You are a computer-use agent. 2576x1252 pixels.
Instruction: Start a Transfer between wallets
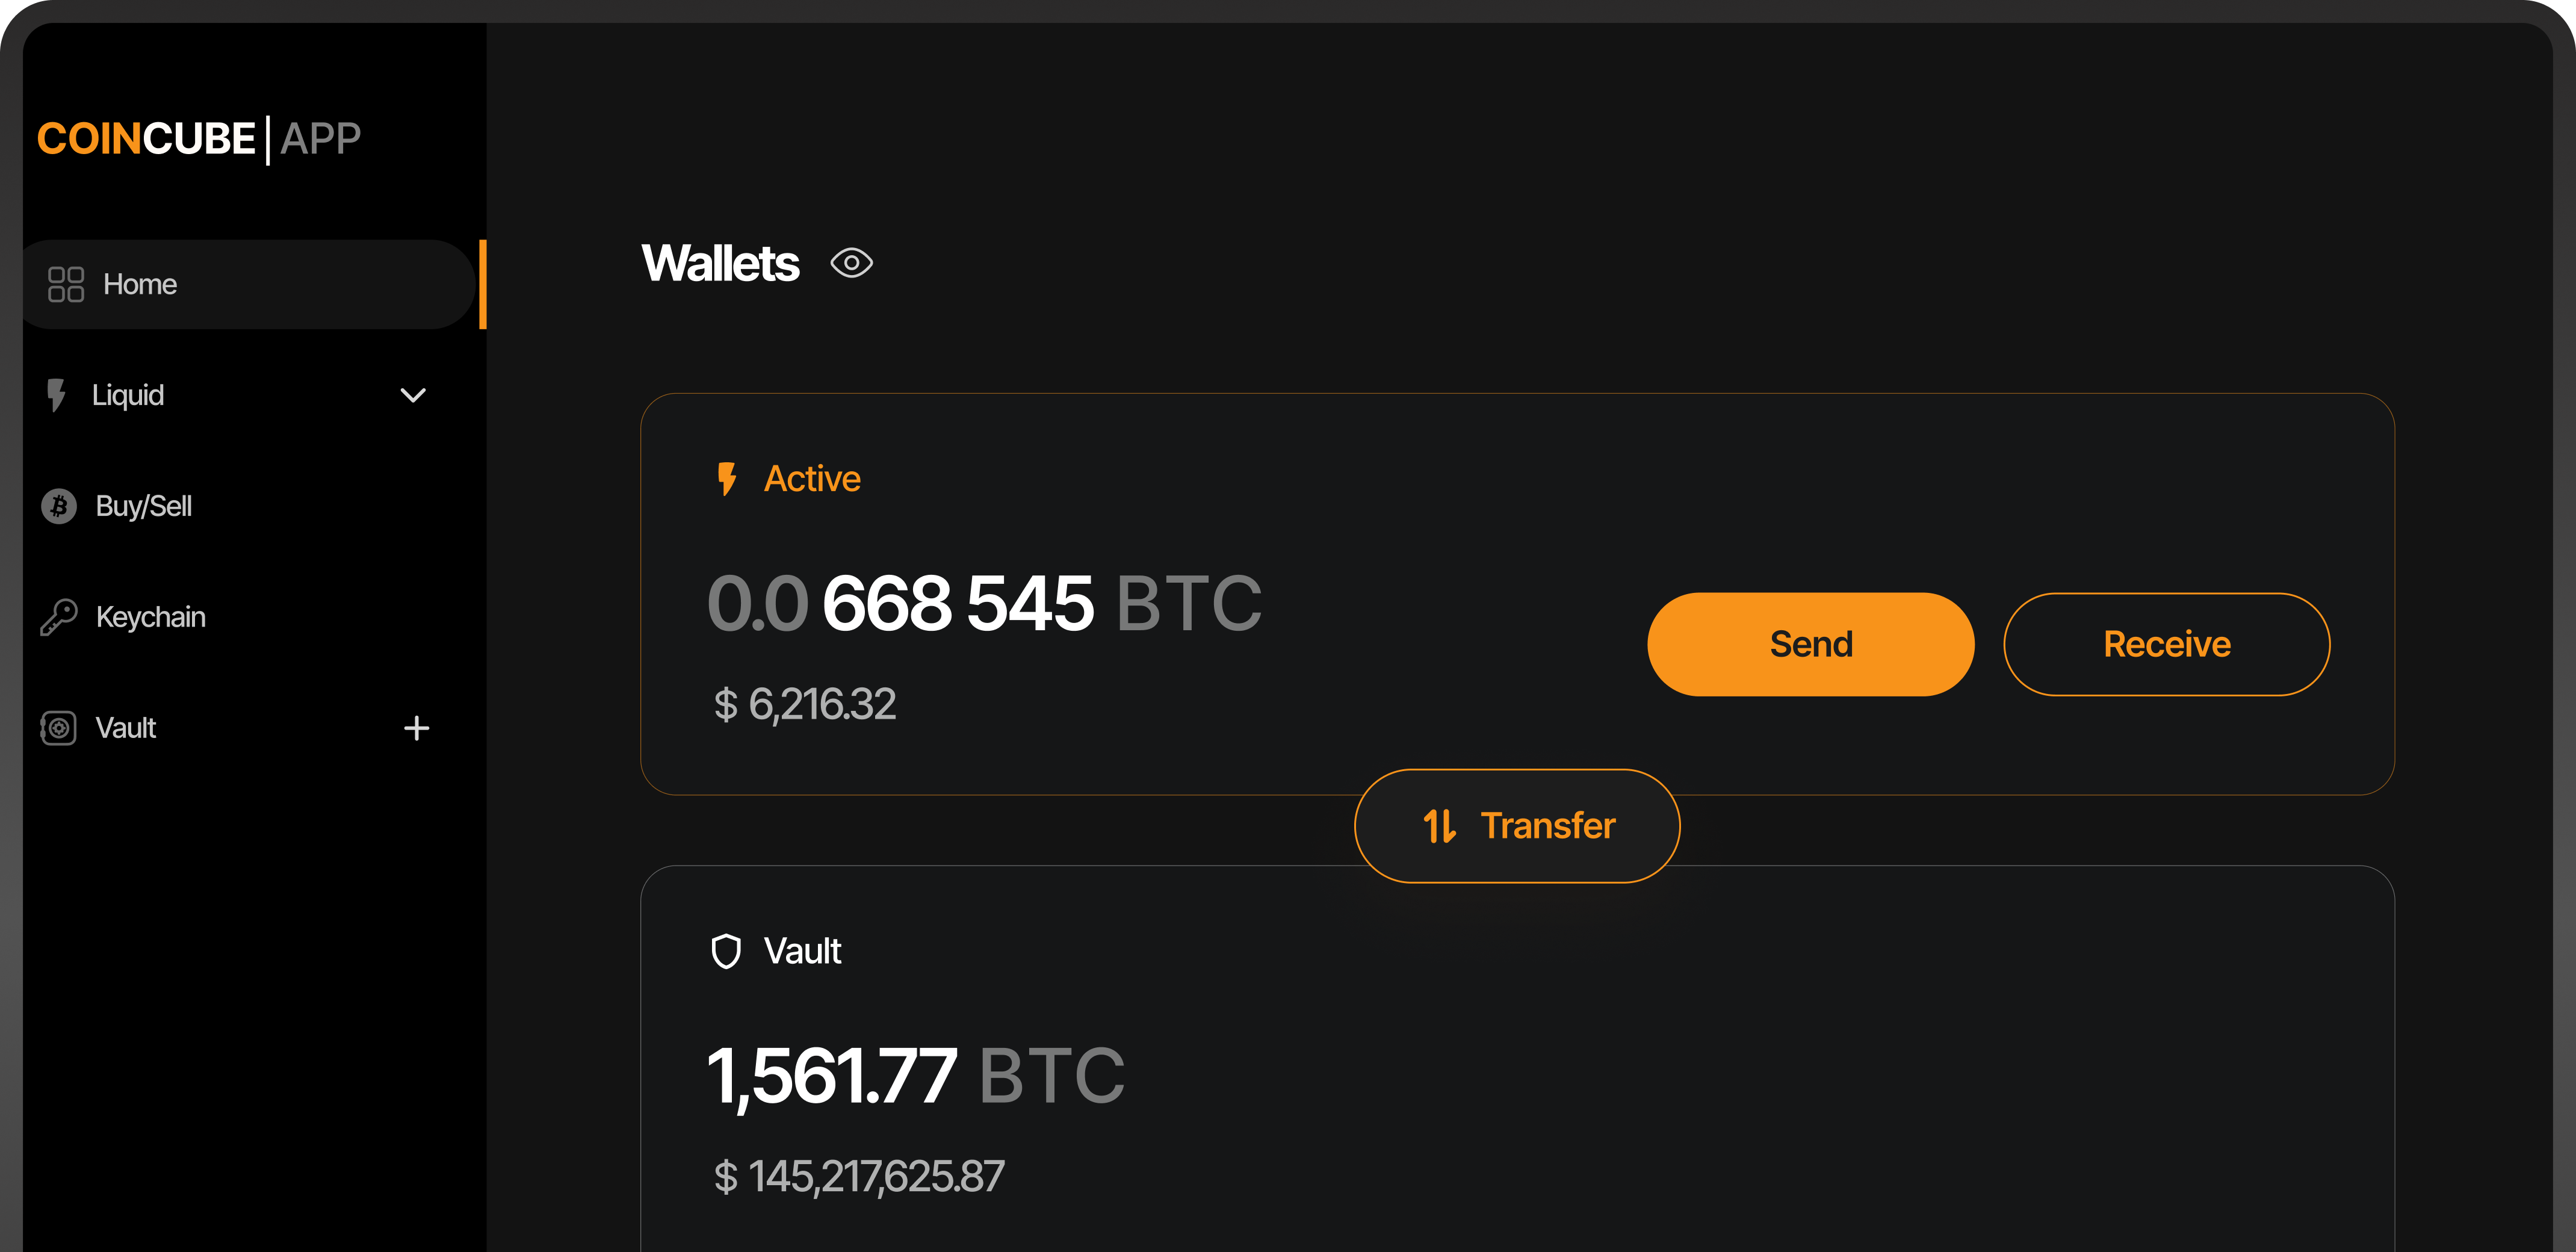point(1516,825)
